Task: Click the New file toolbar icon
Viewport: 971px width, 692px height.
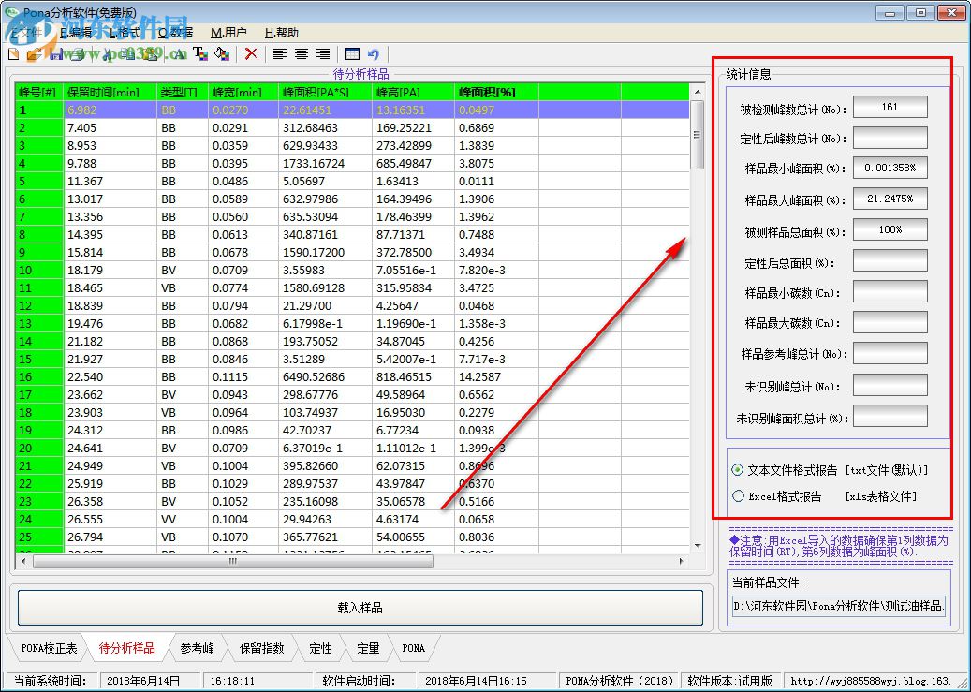Action: tap(14, 54)
